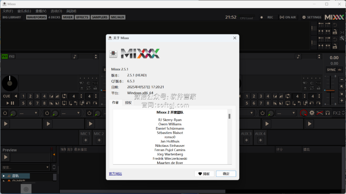The image size is (346, 194).
Task: Click the 捐献 donate button
Action: (x=204, y=174)
